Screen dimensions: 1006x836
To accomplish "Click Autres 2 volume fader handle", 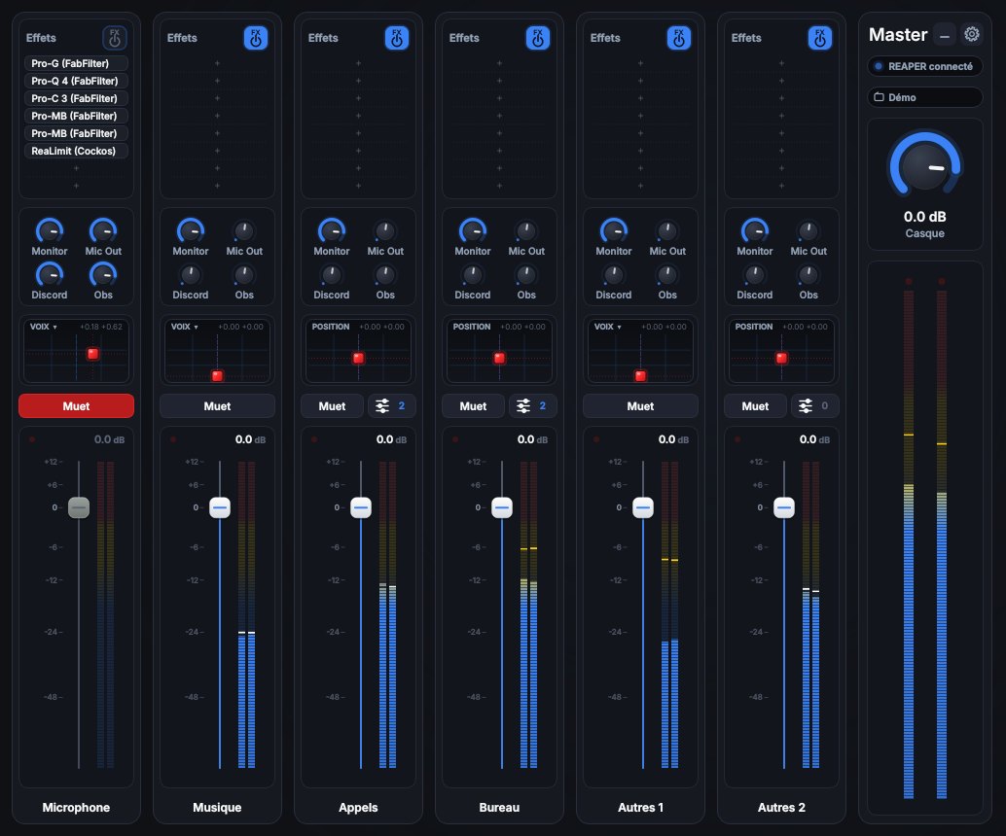I will point(784,507).
